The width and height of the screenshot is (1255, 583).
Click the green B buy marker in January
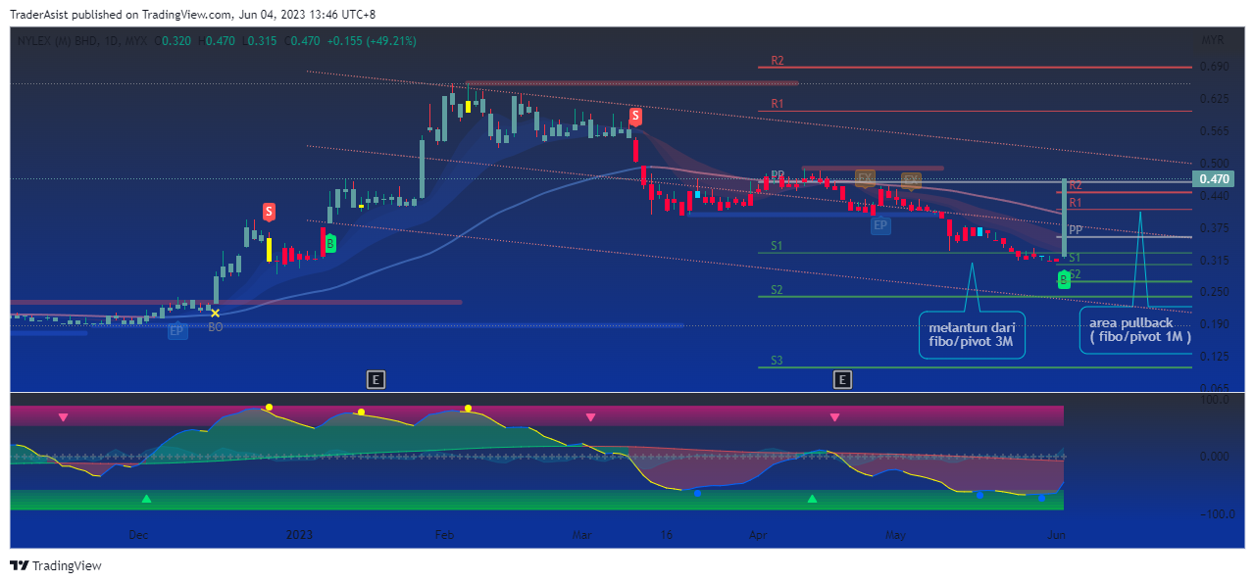(x=330, y=243)
